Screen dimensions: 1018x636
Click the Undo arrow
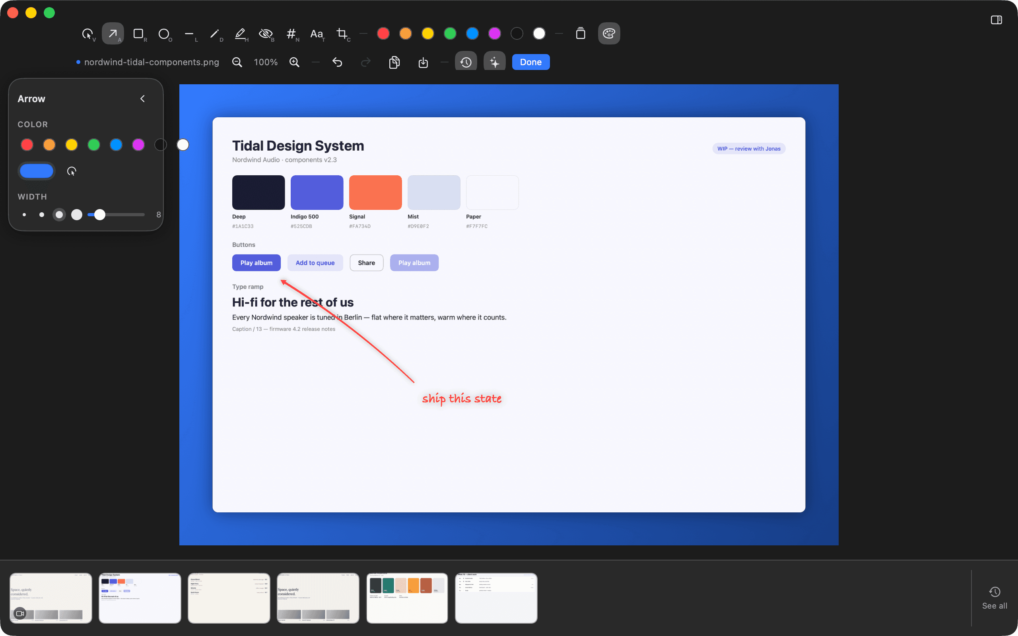point(337,62)
